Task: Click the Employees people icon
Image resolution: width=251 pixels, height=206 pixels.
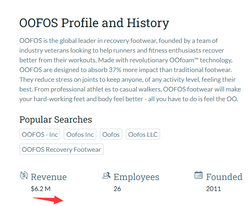Action: [x=106, y=176]
